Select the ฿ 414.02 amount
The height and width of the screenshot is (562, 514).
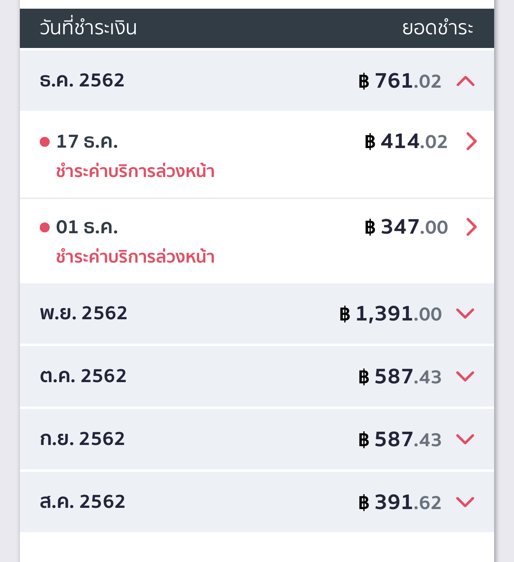point(406,142)
